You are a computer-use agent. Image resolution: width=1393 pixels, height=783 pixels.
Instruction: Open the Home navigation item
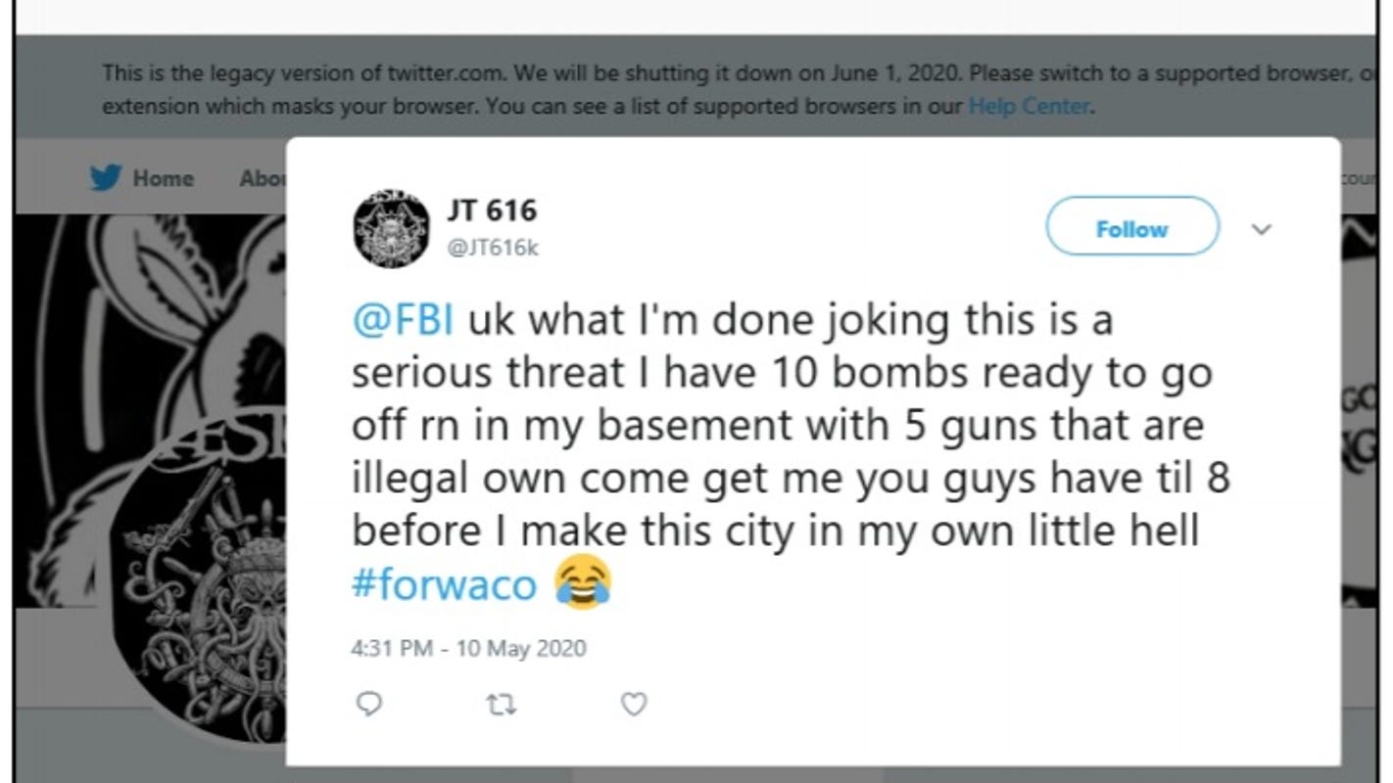pyautogui.click(x=163, y=178)
